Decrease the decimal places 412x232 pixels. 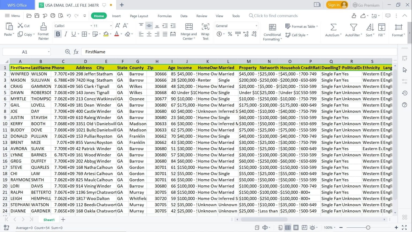click(x=254, y=34)
